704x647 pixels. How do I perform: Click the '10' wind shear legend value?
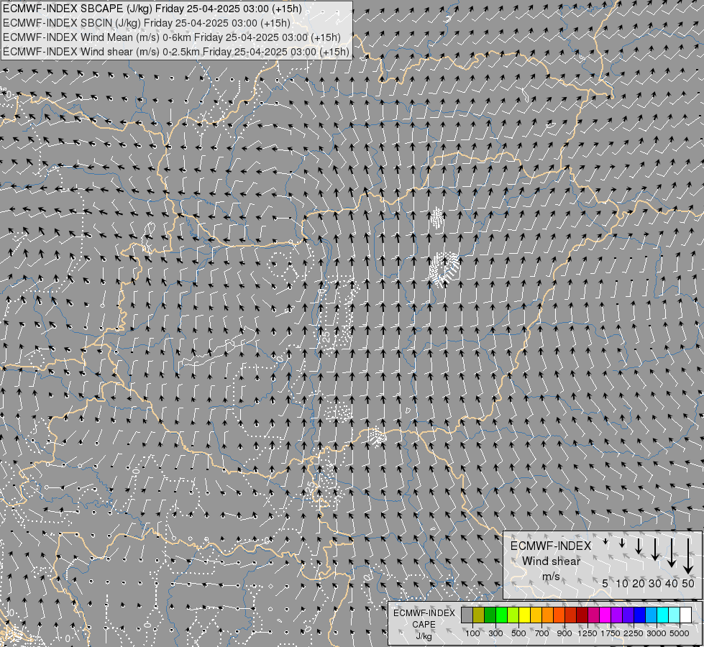[622, 583]
